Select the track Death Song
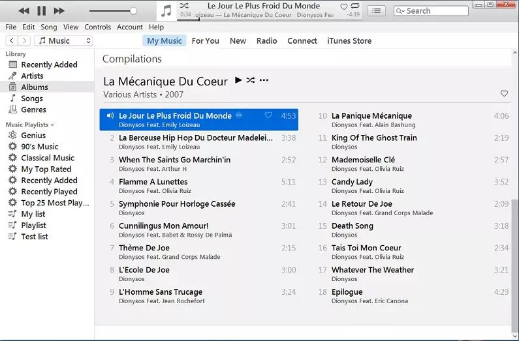 413,230
